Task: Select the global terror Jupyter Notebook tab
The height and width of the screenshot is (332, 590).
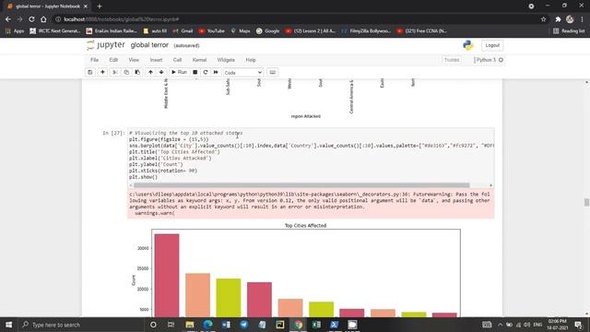Action: [47, 6]
